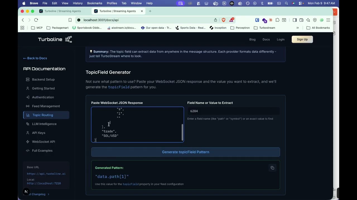Open the History menu
Image resolution: width=357 pixels, height=200 pixels.
pyautogui.click(x=78, y=3)
